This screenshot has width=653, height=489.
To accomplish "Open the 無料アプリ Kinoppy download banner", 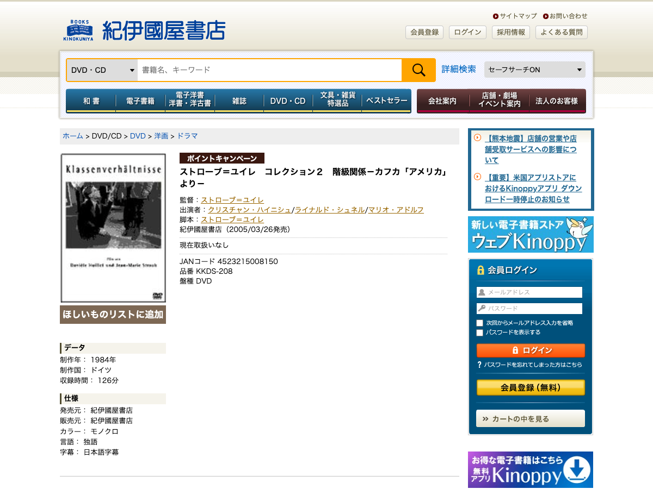I will [x=531, y=469].
